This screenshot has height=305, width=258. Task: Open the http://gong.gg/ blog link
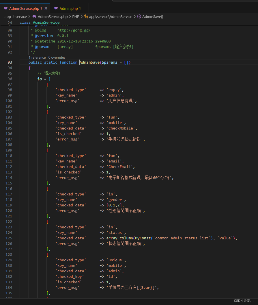(x=74, y=30)
